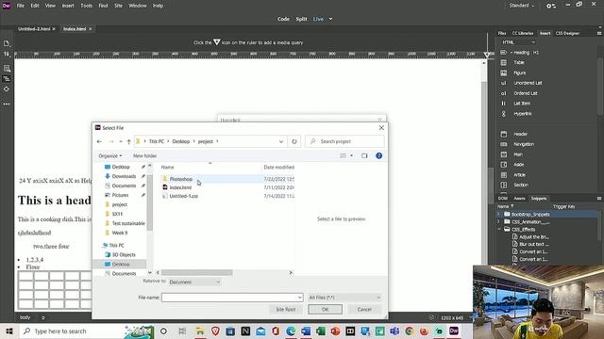Insert a Header element

[520, 134]
